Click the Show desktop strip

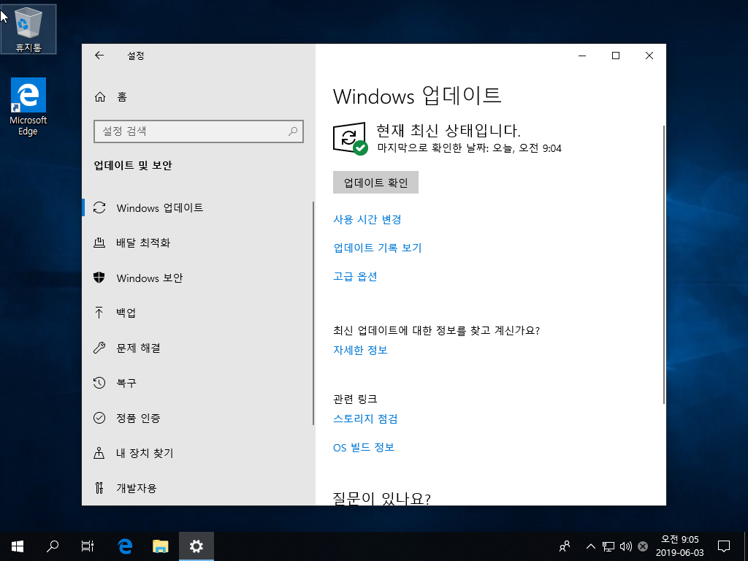click(746, 546)
